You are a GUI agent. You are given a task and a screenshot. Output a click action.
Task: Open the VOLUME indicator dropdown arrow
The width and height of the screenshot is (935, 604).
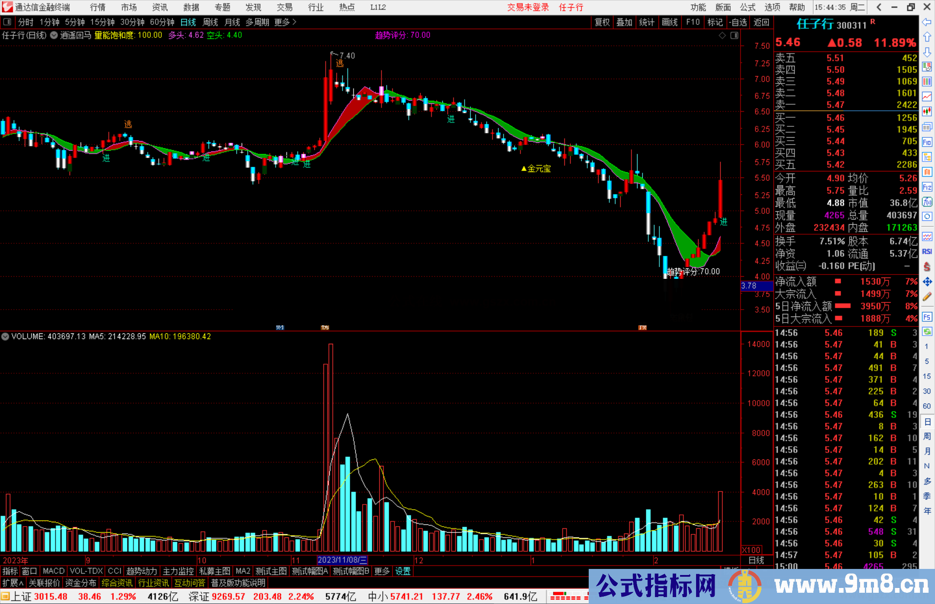click(5, 336)
